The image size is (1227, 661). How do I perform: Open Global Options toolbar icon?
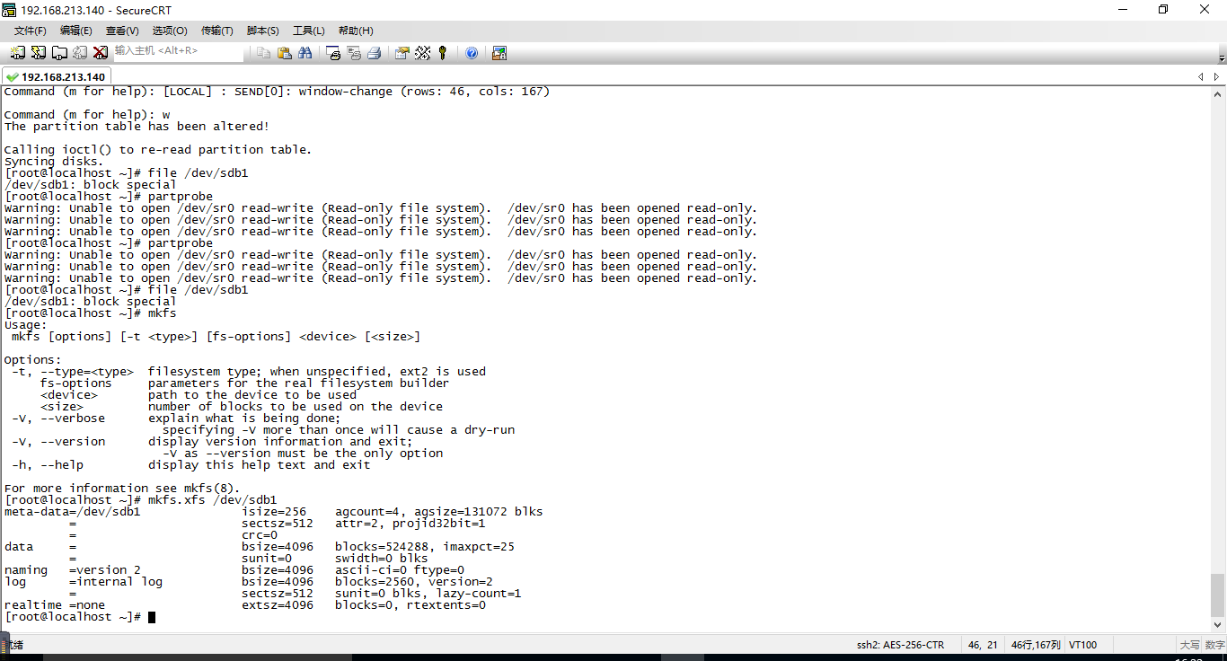tap(422, 53)
